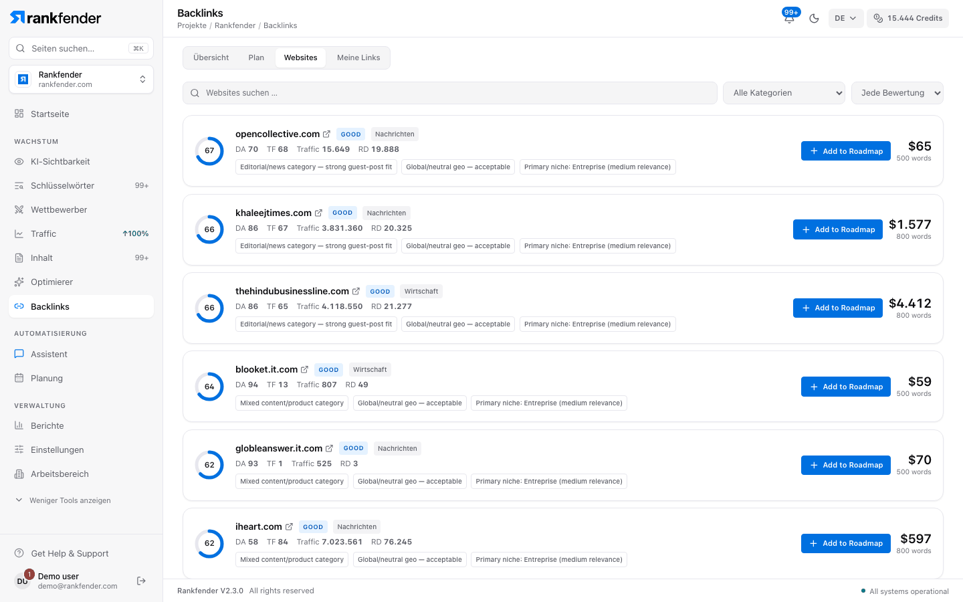
Task: Click the Einstellungen sliders icon
Action: (x=19, y=449)
